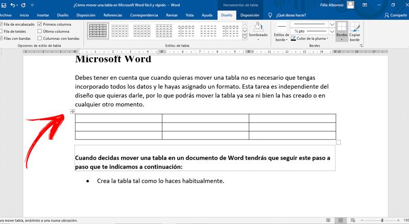
Task: Open the quick access toolbar customize arrow
Action: (32, 5)
